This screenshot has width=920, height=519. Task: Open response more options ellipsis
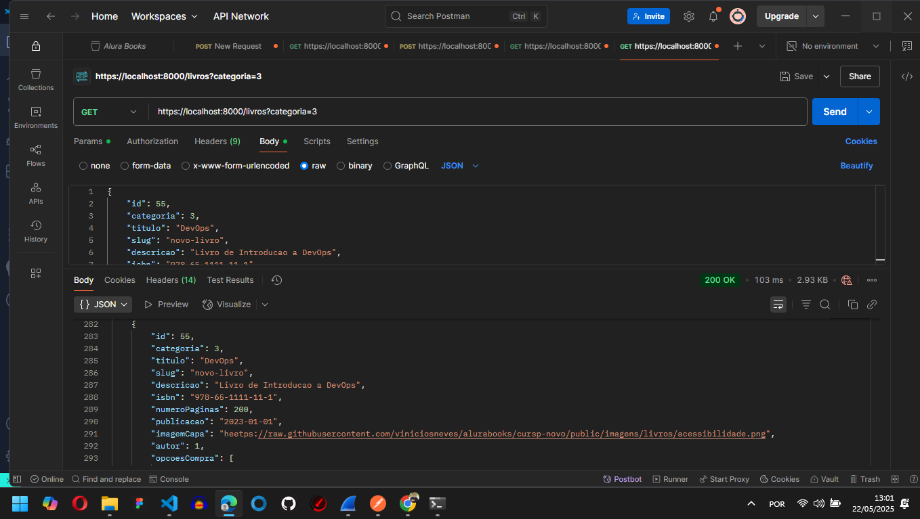[x=872, y=280]
